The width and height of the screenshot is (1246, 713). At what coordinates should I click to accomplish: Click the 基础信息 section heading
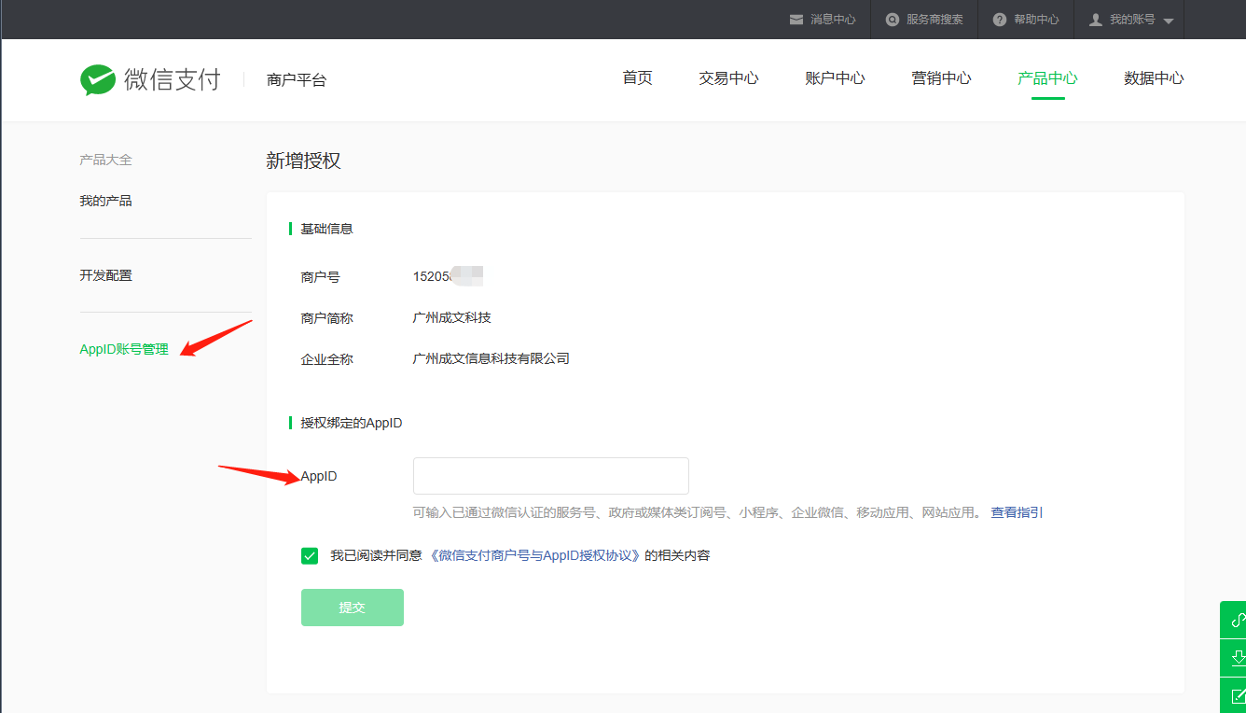pos(326,229)
